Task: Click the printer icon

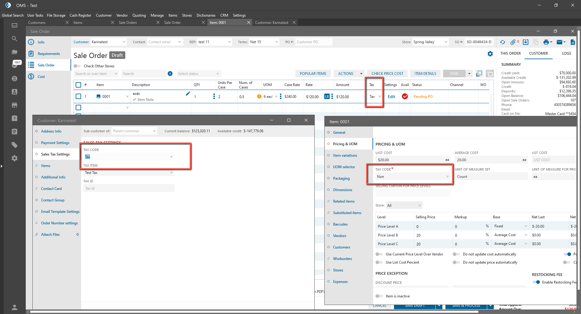Action: click(x=546, y=42)
